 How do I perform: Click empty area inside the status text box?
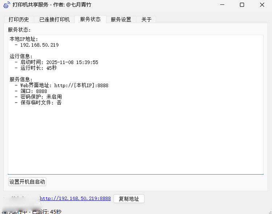click(145, 141)
